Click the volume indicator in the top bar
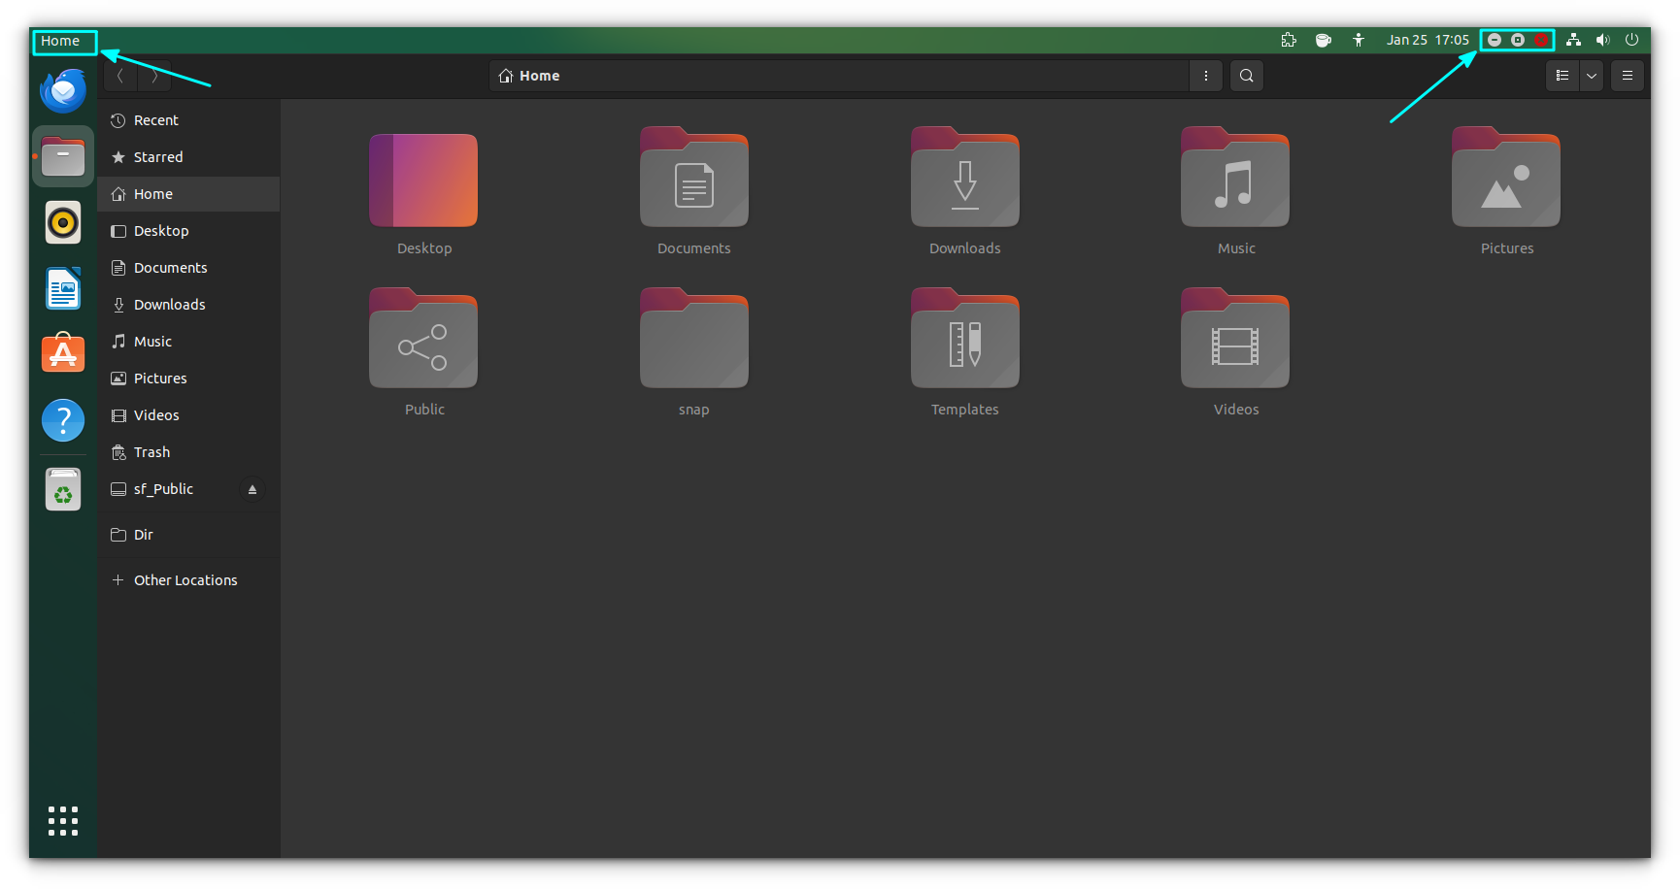 pos(1602,40)
